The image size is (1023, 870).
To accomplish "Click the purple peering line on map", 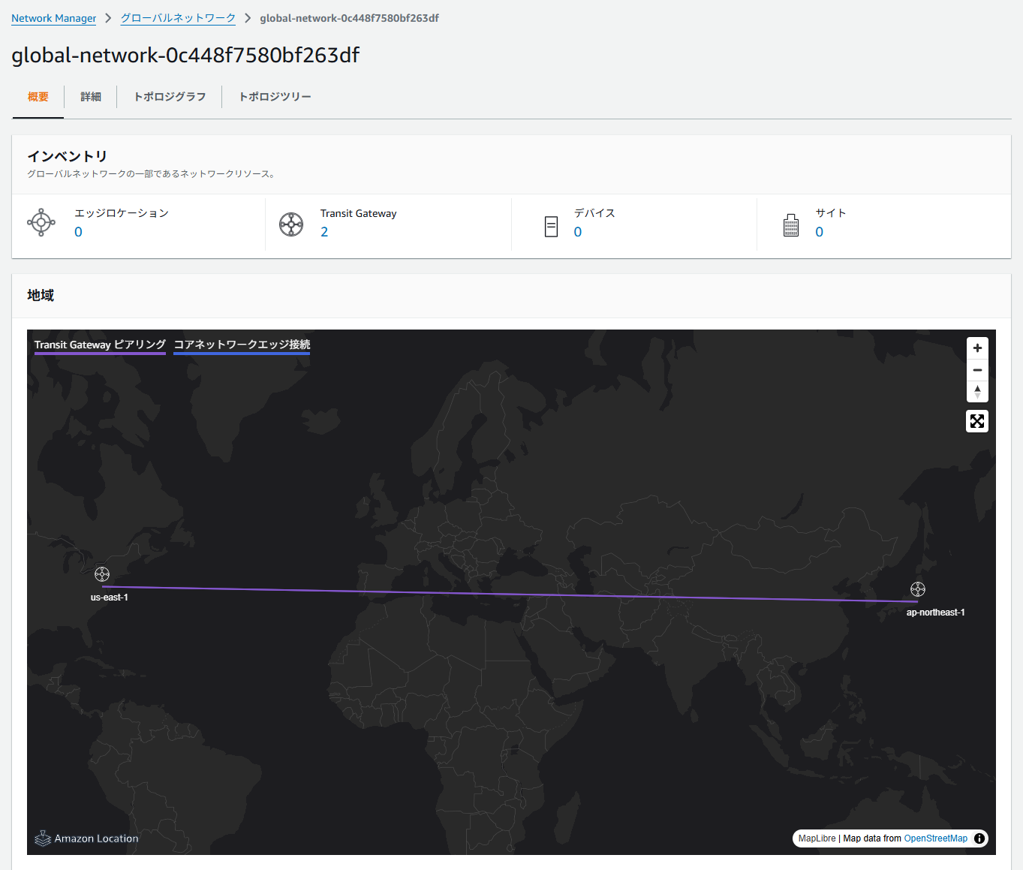I will pyautogui.click(x=510, y=594).
